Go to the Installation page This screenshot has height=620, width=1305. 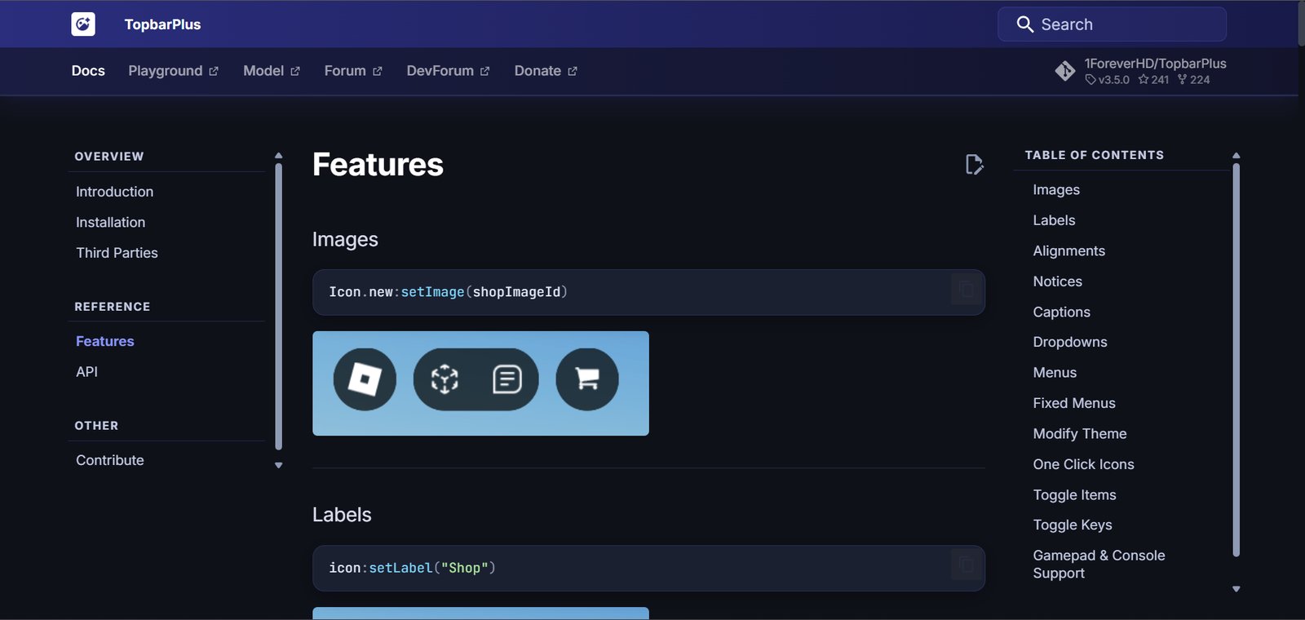point(110,222)
